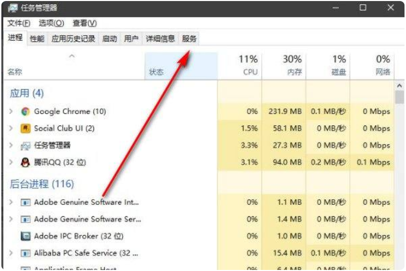Expand the 腾讯QQ (32 位) process
The width and height of the screenshot is (406, 271).
click(11, 162)
